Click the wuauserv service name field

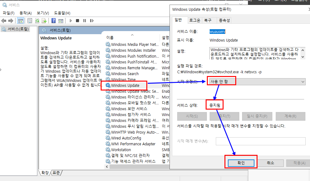tap(217, 31)
